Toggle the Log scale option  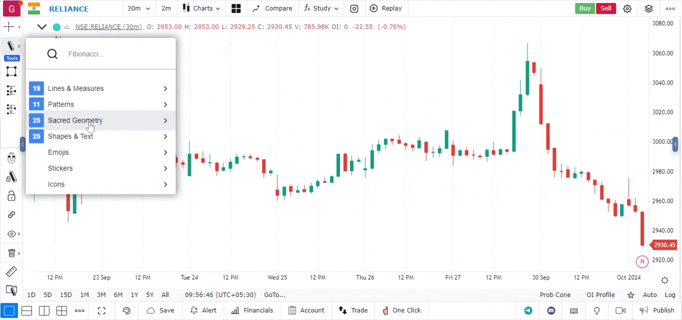coord(670,295)
